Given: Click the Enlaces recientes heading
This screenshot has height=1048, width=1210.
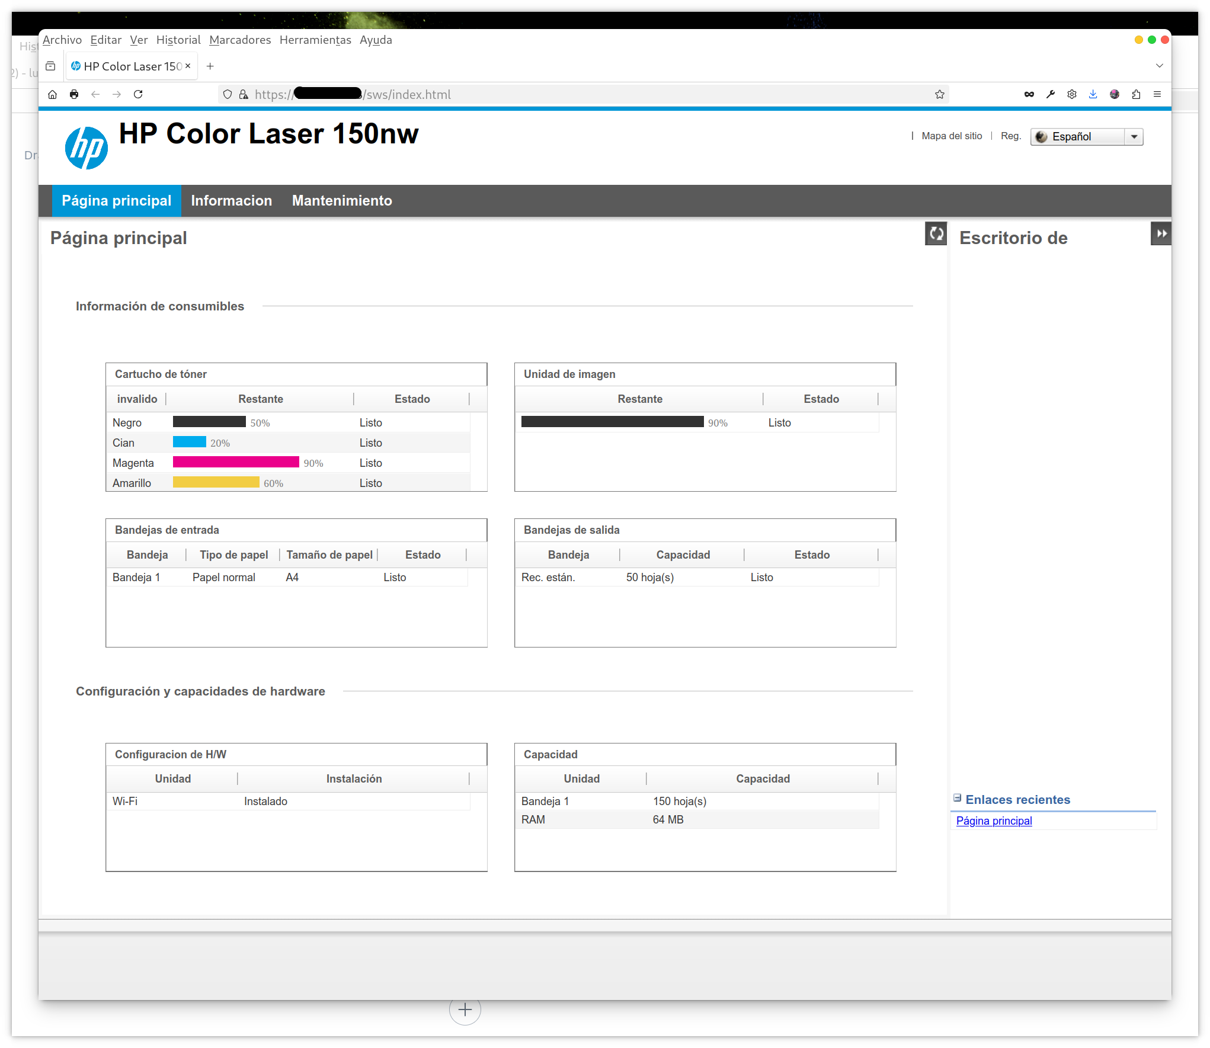Looking at the screenshot, I should pos(1017,799).
